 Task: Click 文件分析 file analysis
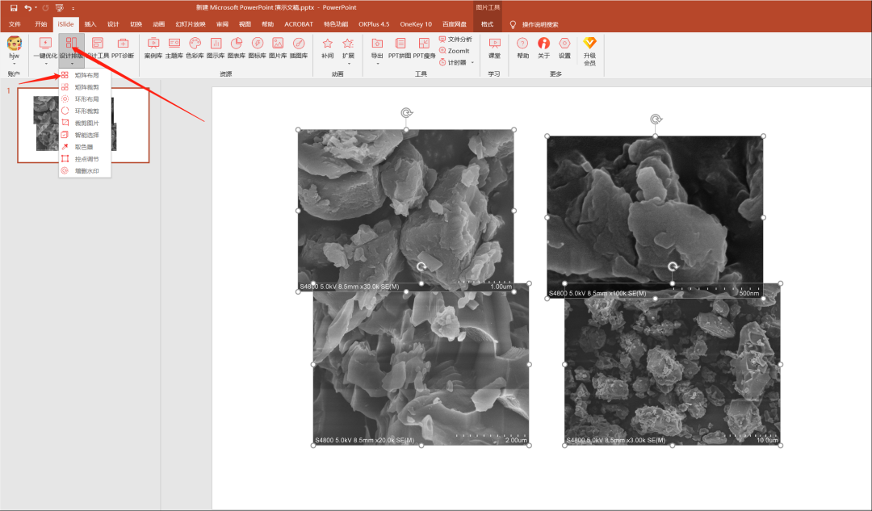[455, 39]
